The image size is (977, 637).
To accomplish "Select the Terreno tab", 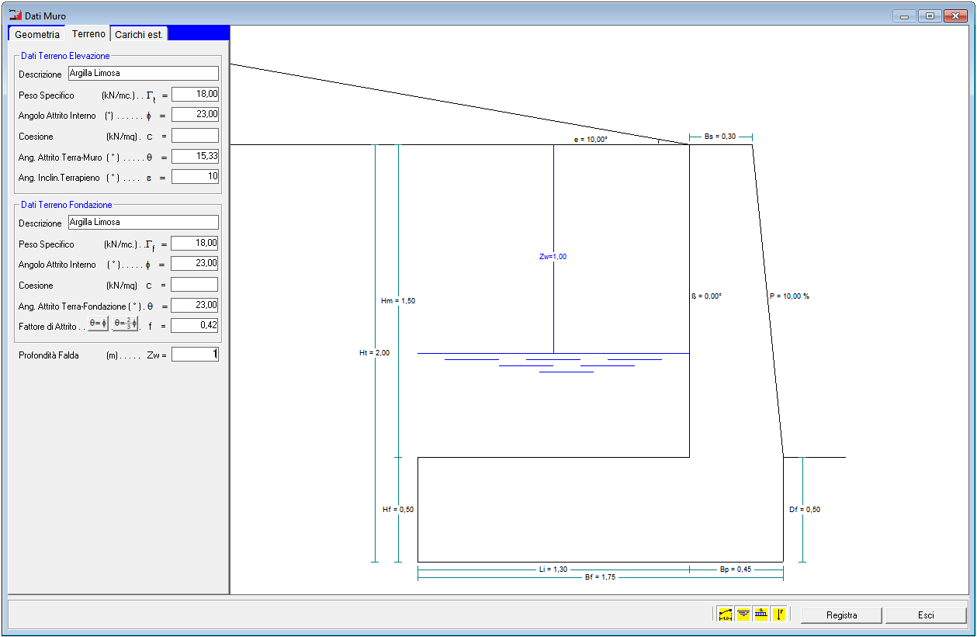I will click(88, 34).
